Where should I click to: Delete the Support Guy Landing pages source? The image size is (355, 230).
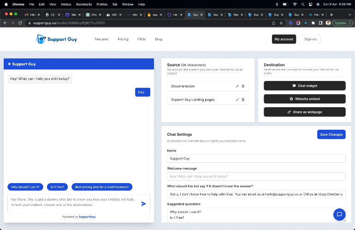tap(243, 99)
